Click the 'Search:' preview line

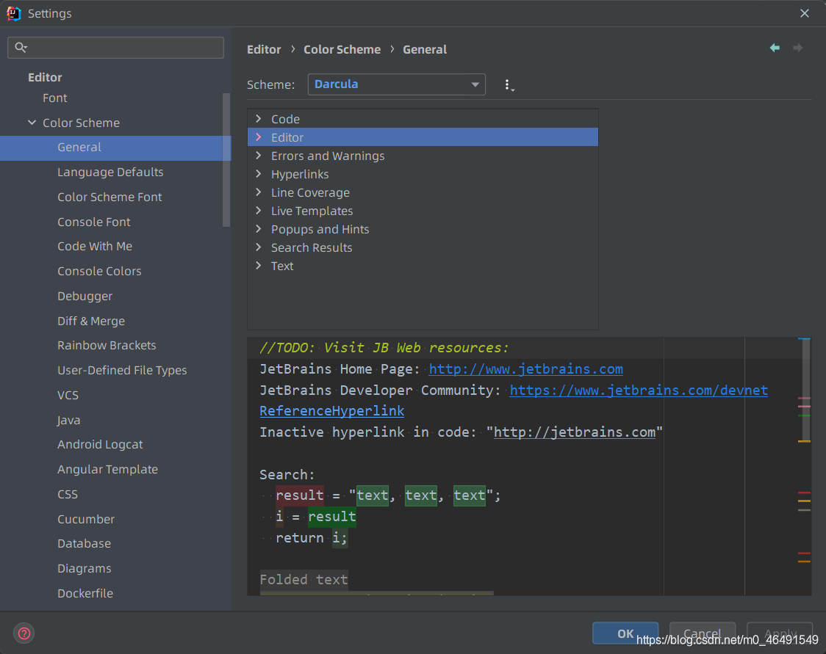(287, 475)
